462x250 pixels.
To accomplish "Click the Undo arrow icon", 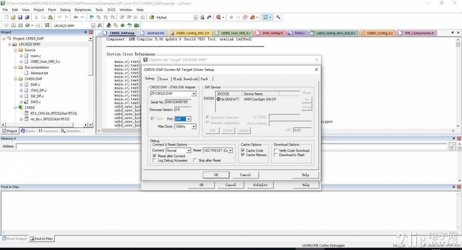I will 59,17.
